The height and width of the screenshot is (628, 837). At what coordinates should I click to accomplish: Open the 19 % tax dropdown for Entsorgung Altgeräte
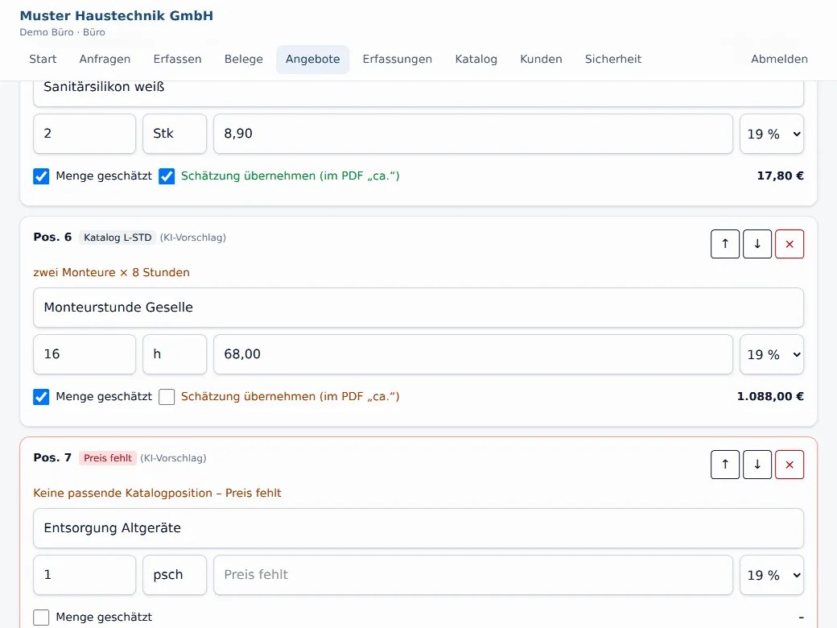[772, 575]
